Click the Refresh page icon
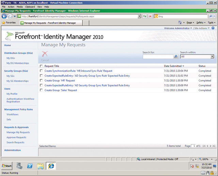Screen dimensions: 218x176 coord(145,16)
